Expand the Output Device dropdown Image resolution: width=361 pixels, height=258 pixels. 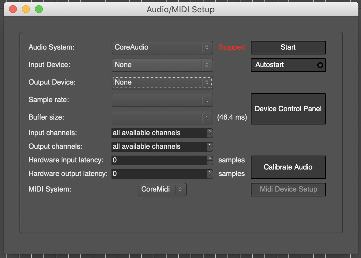(162, 82)
